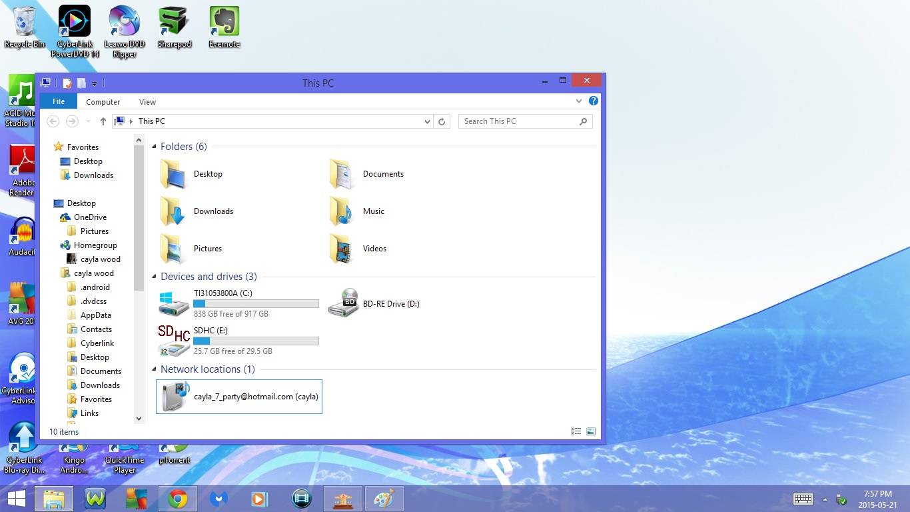
Task: Select the SDHC (E:) card drive
Action: pos(238,341)
